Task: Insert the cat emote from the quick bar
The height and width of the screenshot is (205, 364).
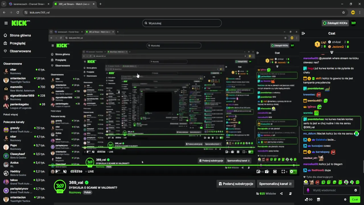Action: click(x=312, y=182)
